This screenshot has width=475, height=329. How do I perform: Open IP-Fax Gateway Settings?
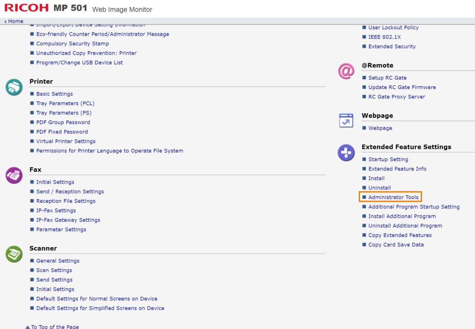pyautogui.click(x=68, y=220)
